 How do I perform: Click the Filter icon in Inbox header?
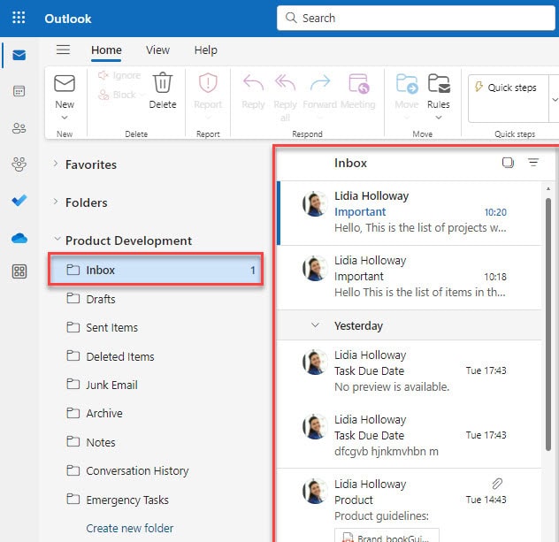click(533, 163)
